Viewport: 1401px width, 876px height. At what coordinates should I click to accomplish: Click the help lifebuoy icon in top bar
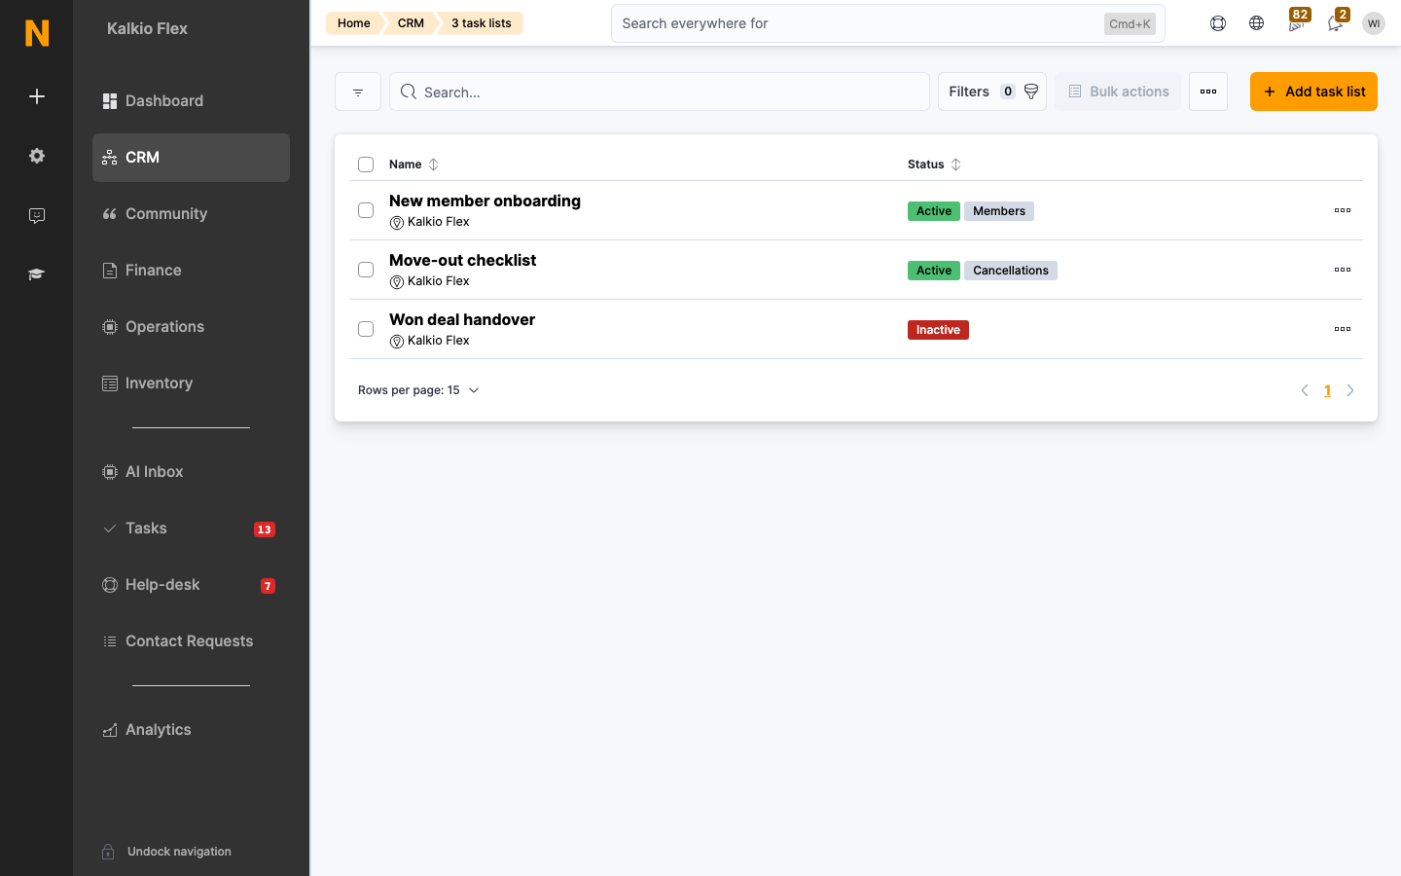[1218, 23]
